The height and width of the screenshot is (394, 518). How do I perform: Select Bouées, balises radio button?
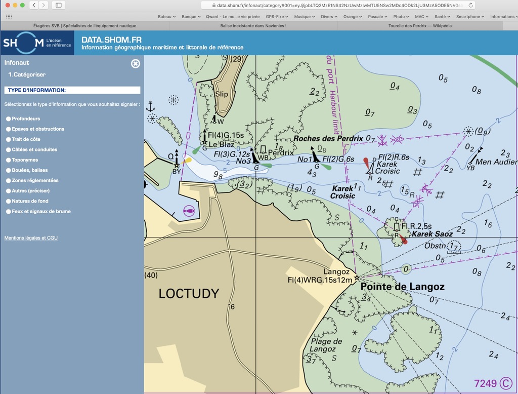point(8,170)
